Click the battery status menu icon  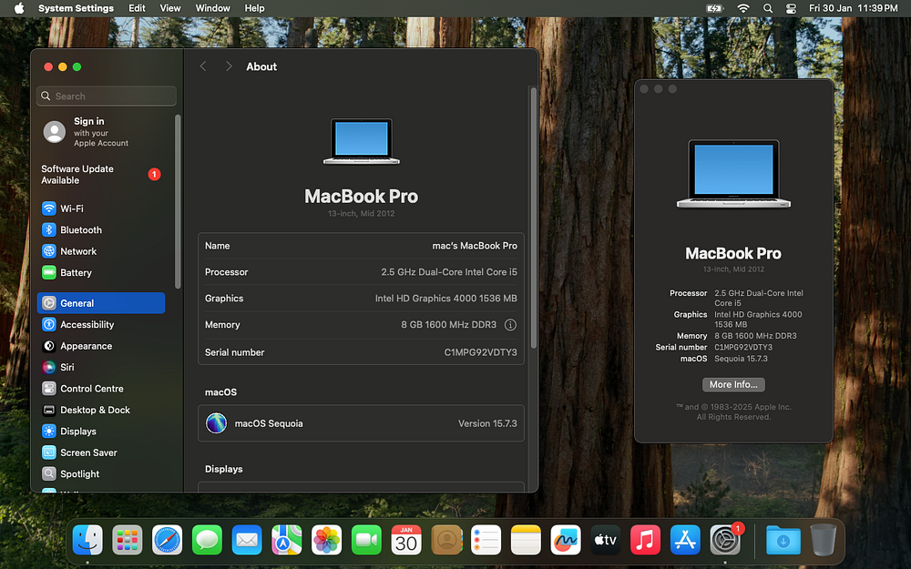715,8
